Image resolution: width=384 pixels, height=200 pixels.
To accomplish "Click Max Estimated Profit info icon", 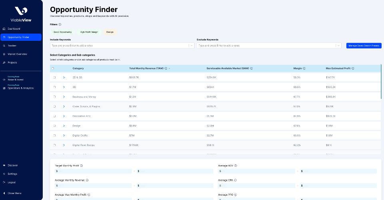I will (x=353, y=68).
